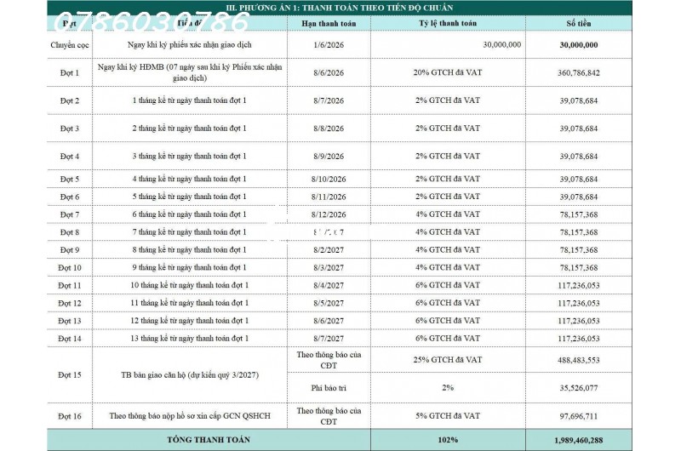Select the 'Đợt 15' row label

click(70, 375)
